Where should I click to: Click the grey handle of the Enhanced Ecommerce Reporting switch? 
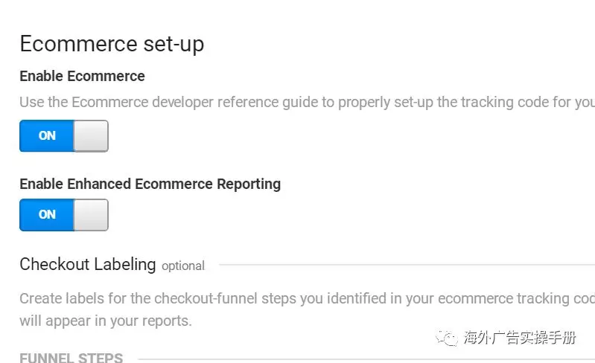coord(91,215)
